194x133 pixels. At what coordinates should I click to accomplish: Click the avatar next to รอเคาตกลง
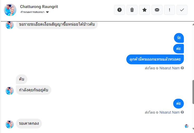coord(10,124)
